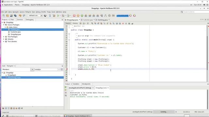This screenshot has height=117, width=209.
Task: Open the Places menu in top panel
Action: coord(17,5)
